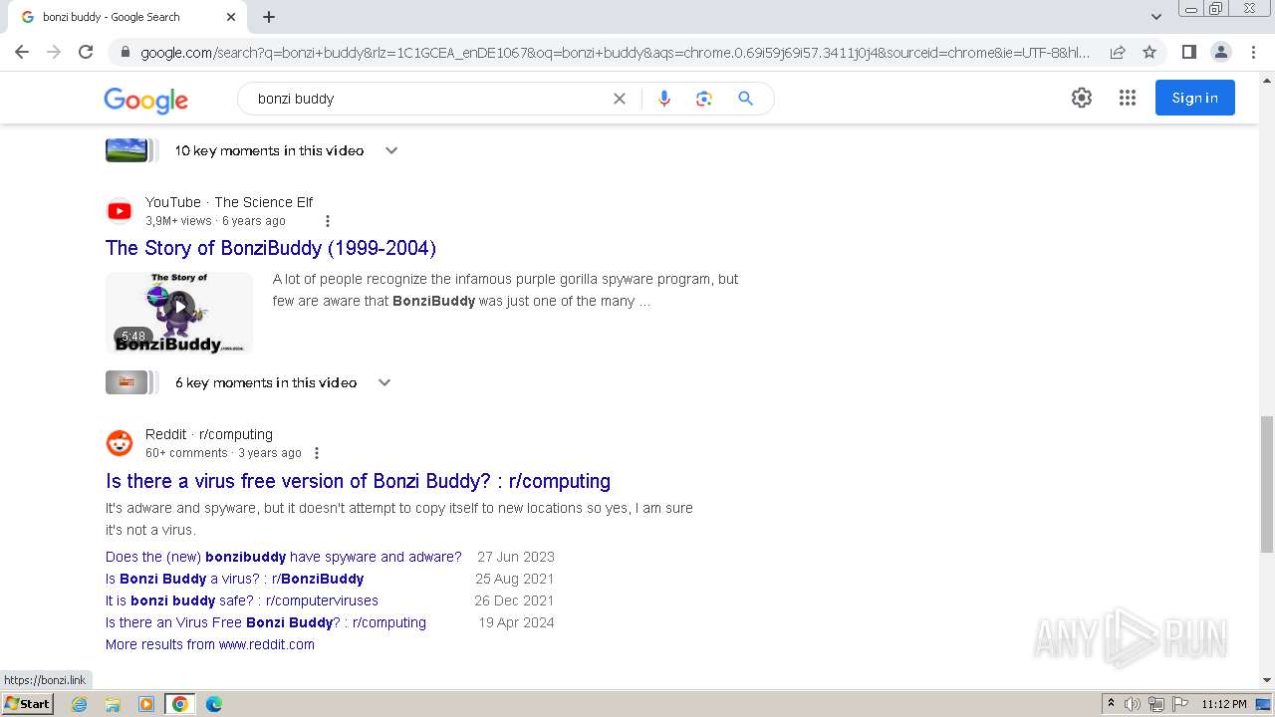This screenshot has width=1275, height=717.
Task: Open the network tray icon
Action: click(x=1156, y=704)
